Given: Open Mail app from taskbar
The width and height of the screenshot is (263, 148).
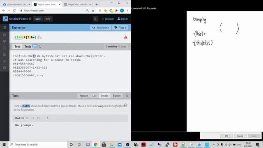Looking at the screenshot, I should (x=120, y=144).
